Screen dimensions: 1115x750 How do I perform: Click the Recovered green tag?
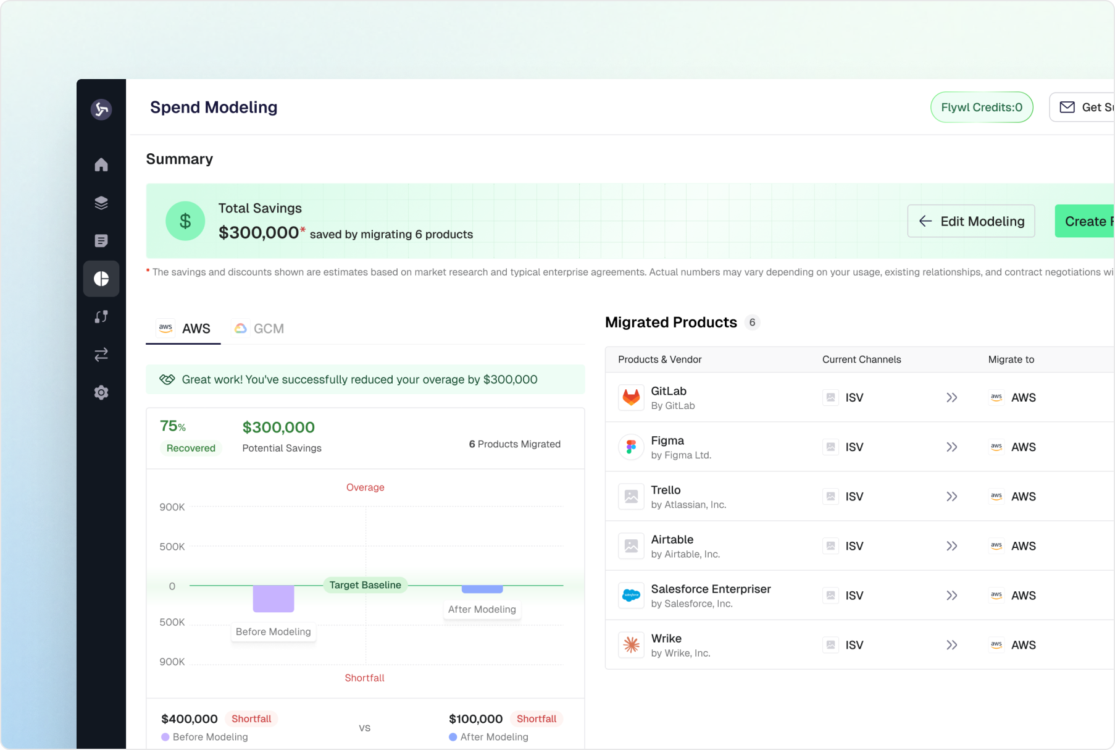click(191, 448)
